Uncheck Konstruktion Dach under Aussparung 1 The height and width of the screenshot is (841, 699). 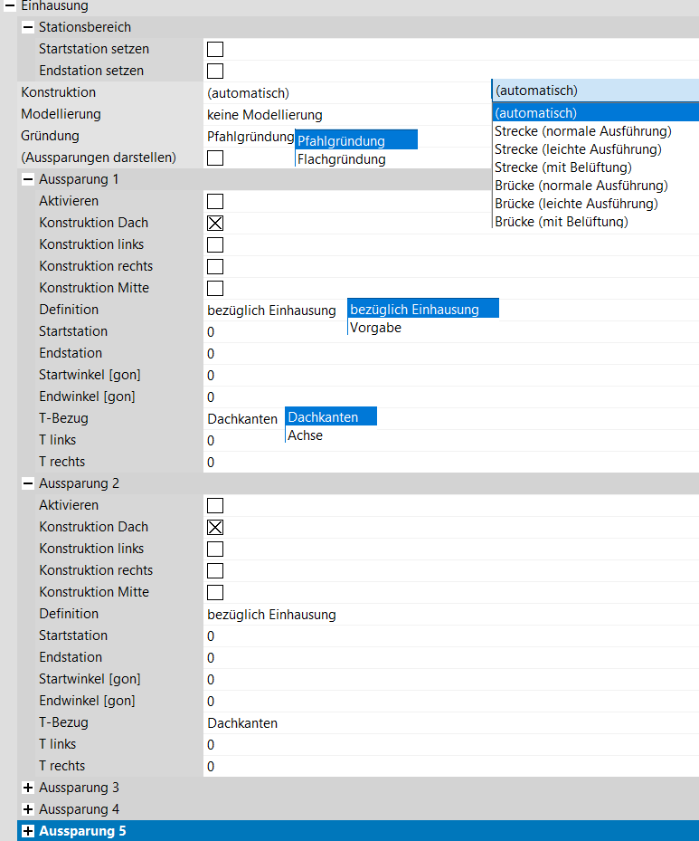click(x=215, y=223)
